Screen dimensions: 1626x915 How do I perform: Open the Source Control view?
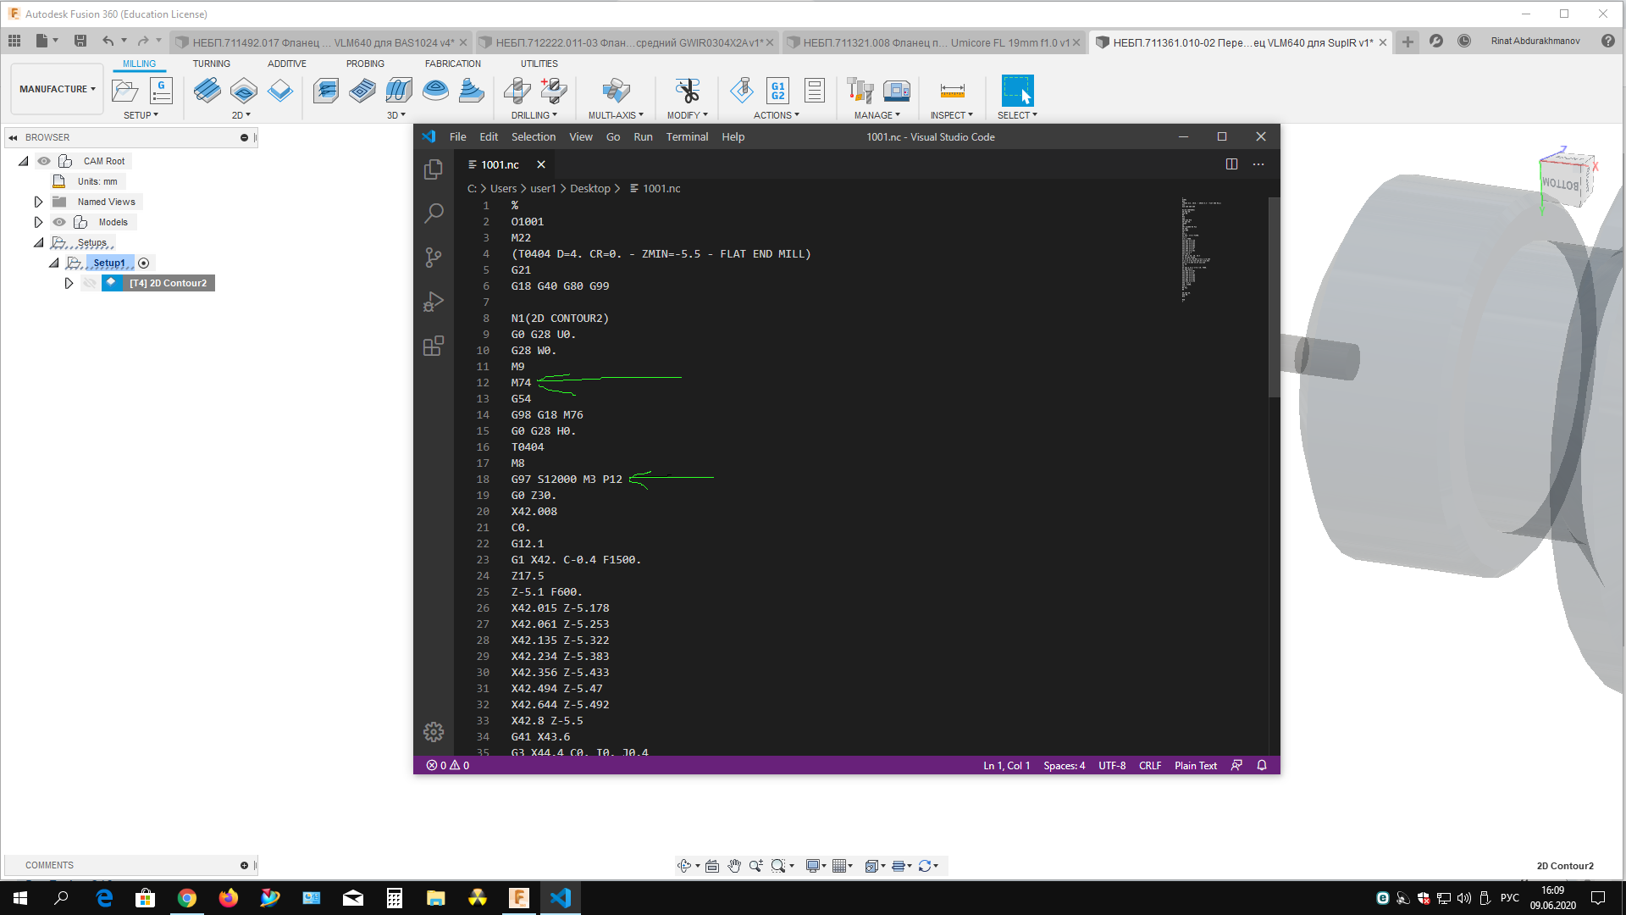(434, 258)
